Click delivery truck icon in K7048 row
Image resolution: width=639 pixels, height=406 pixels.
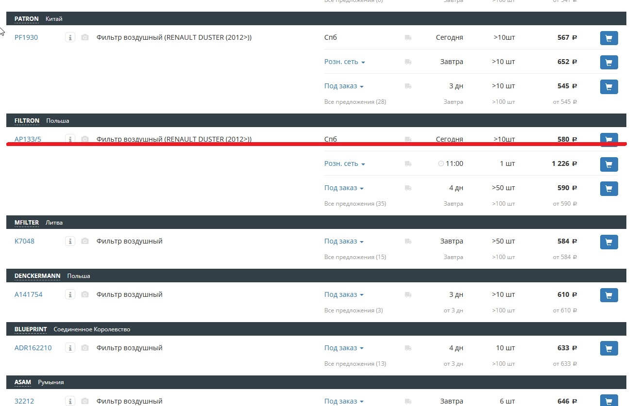click(408, 241)
